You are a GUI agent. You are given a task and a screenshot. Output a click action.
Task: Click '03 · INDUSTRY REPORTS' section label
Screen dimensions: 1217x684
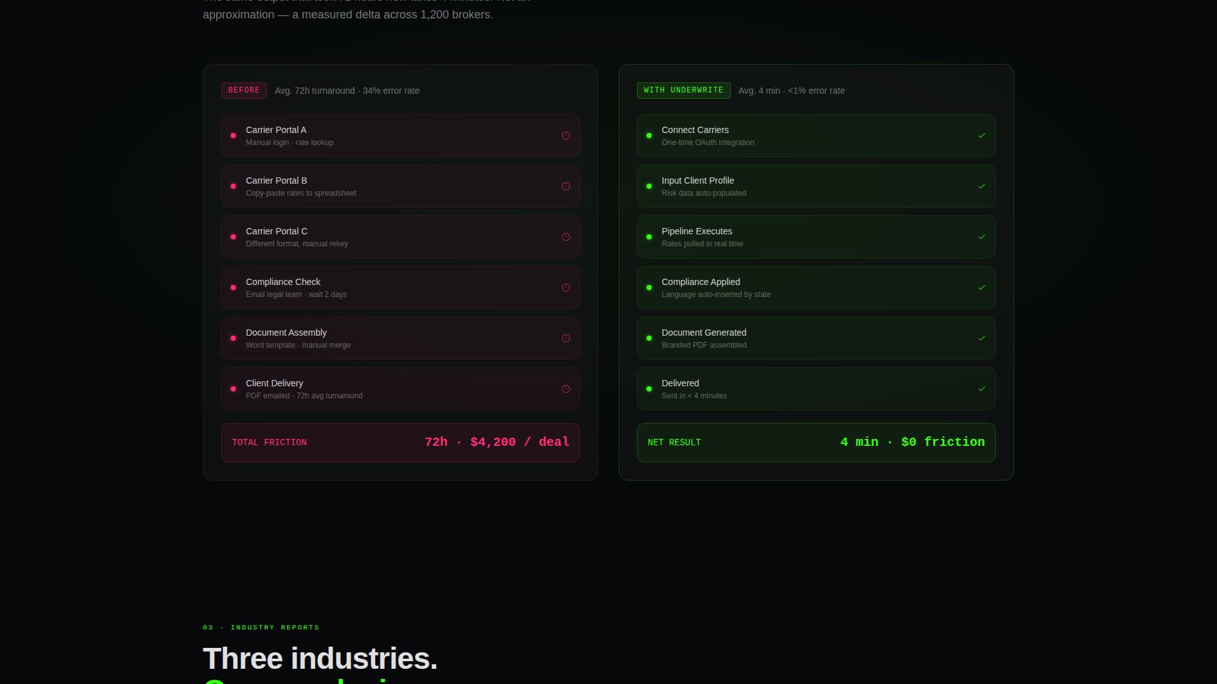(x=261, y=628)
